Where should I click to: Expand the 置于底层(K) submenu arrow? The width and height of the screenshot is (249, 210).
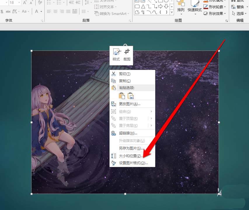151,126
